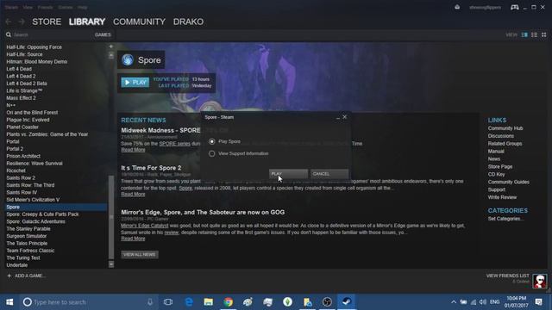This screenshot has height=310, width=552.
Task: Select Spore: Galactic Adventures in list
Action: [x=35, y=221]
